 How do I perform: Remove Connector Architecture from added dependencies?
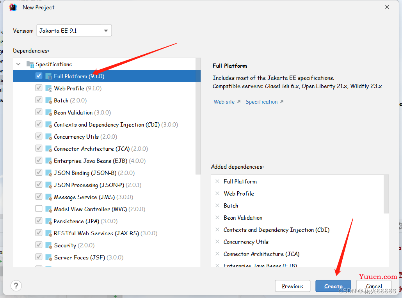[x=217, y=254]
